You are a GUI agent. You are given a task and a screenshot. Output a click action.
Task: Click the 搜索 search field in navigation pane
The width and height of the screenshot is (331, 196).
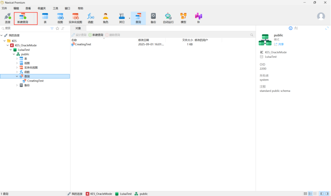click(x=26, y=28)
